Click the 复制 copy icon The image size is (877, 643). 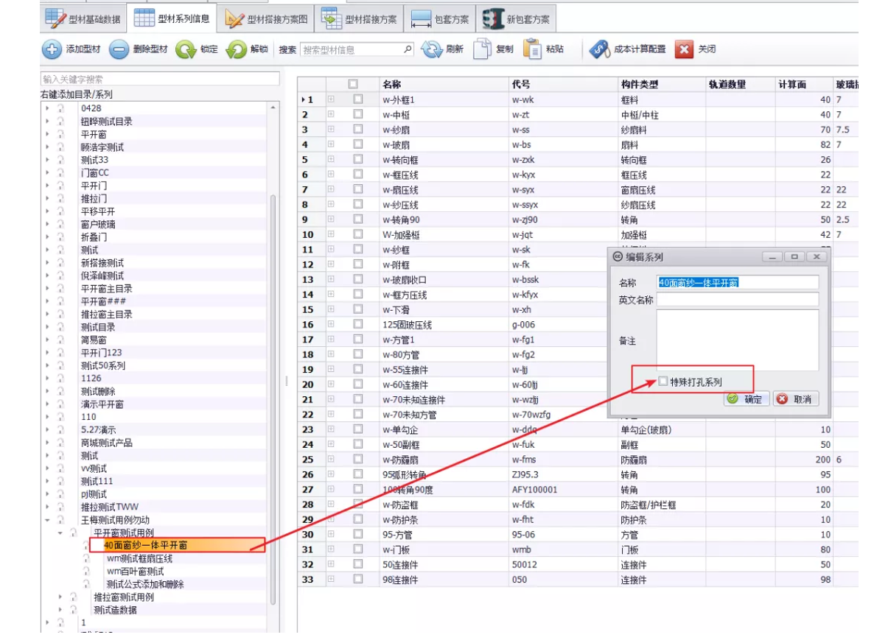482,49
